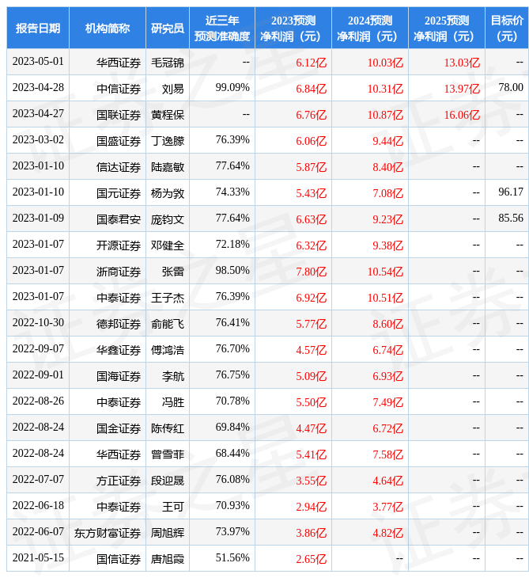Click the 3.55亿 forecast value
This screenshot has height=578, width=529.
pos(312,481)
